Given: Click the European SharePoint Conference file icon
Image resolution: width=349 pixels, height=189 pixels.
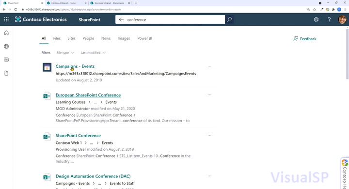Looking at the screenshot, I should 47,96.
